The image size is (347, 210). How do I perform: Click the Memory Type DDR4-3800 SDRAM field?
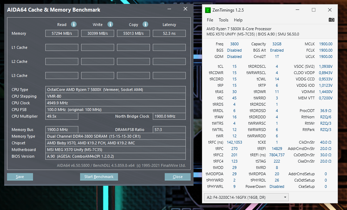[x=116, y=136]
